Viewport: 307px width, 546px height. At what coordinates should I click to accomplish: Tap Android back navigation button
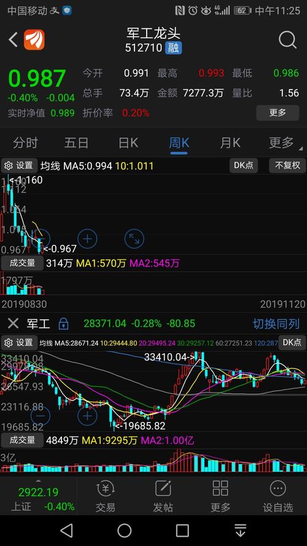coord(67,530)
